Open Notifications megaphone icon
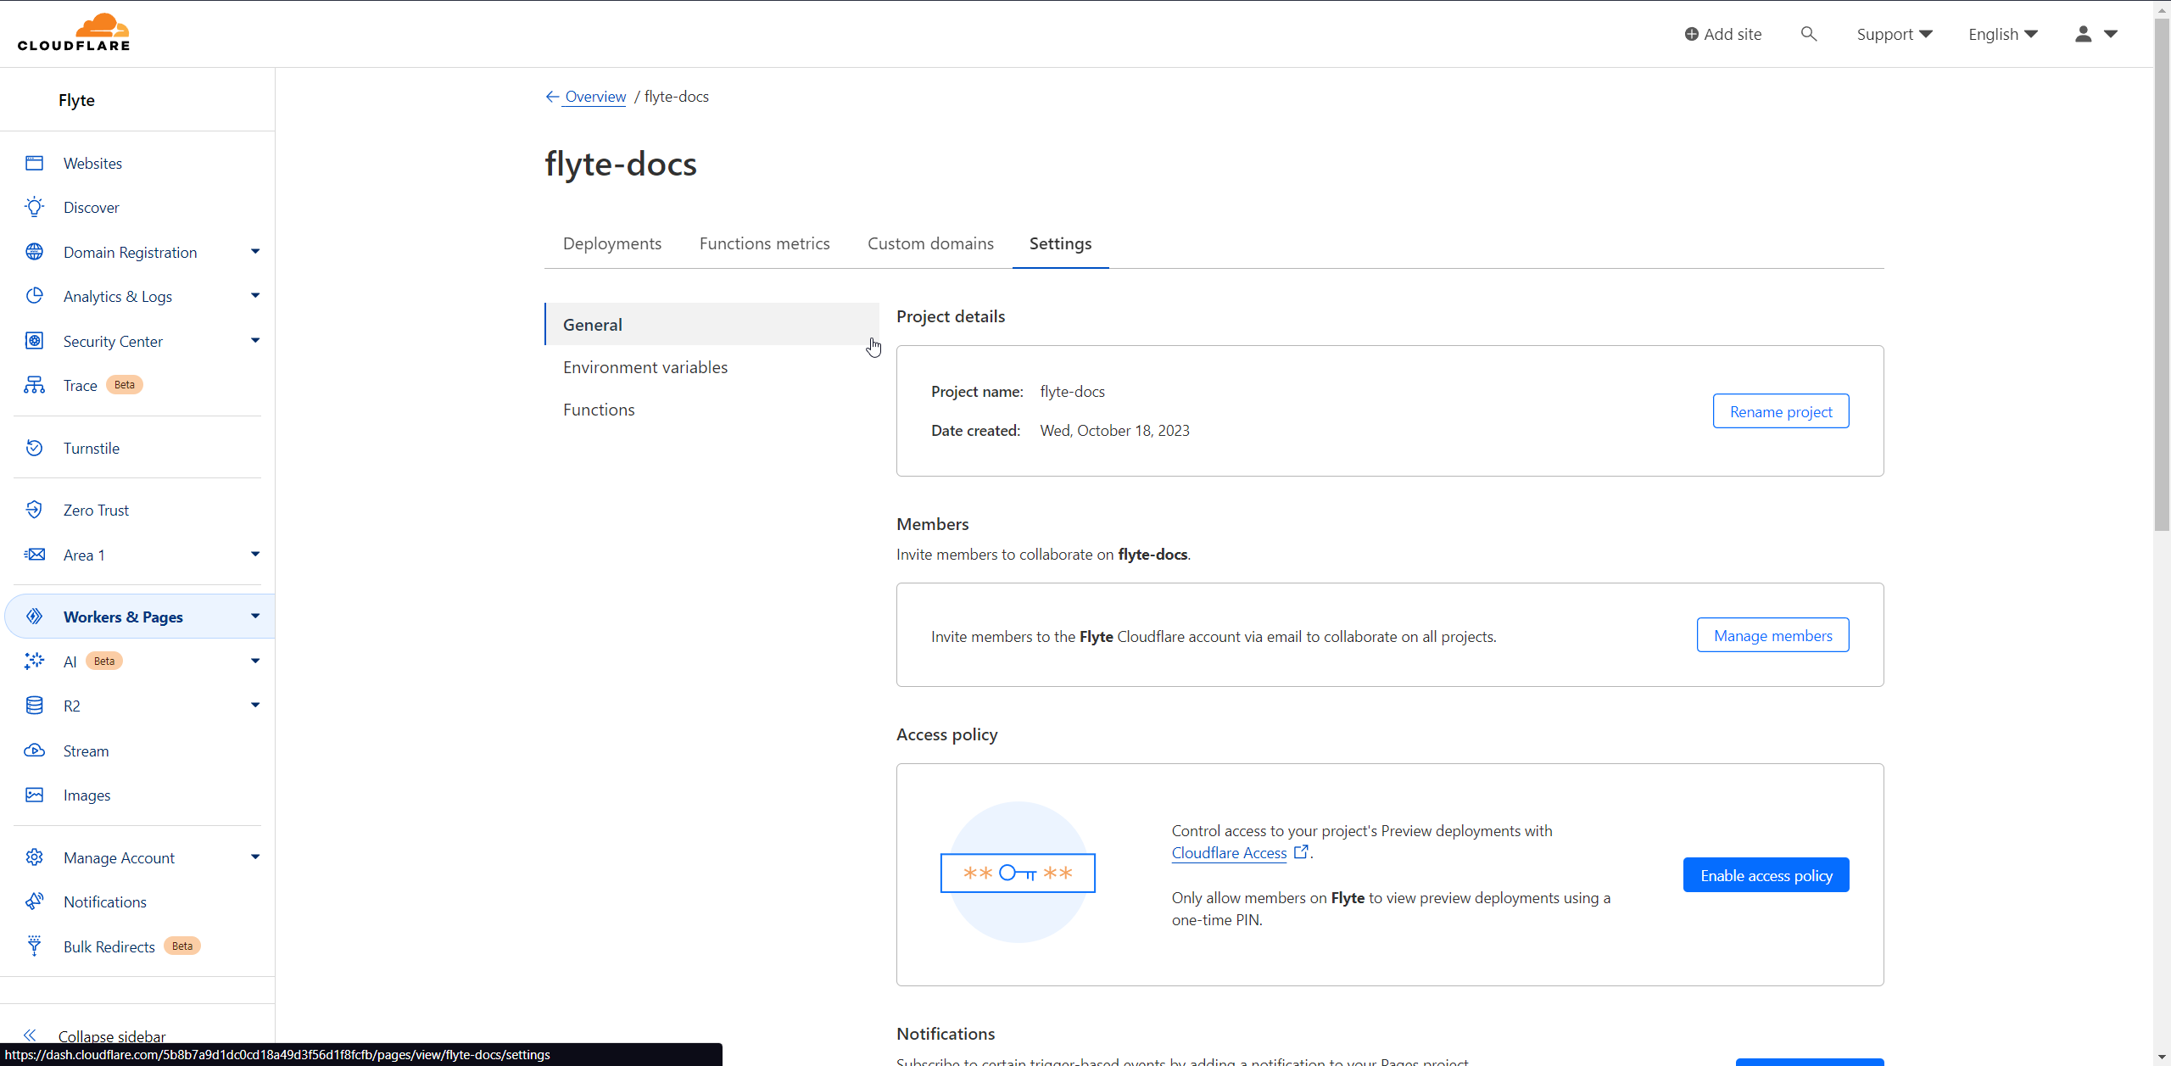2171x1066 pixels. 34,901
